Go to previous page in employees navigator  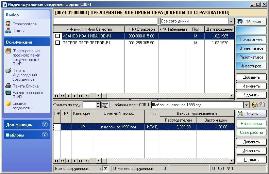63,96
